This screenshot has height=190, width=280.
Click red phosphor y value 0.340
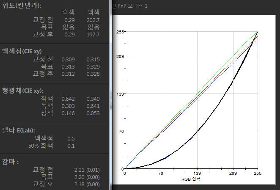pyautogui.click(x=93, y=99)
